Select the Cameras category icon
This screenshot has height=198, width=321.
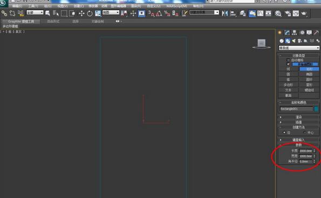click(x=300, y=41)
